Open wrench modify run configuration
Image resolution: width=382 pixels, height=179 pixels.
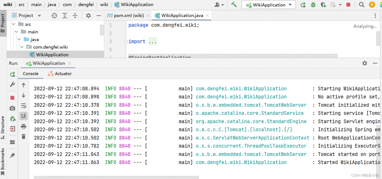(x=12, y=85)
